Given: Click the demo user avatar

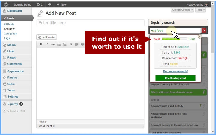Looking at the screenshot, I should pos(206,5).
